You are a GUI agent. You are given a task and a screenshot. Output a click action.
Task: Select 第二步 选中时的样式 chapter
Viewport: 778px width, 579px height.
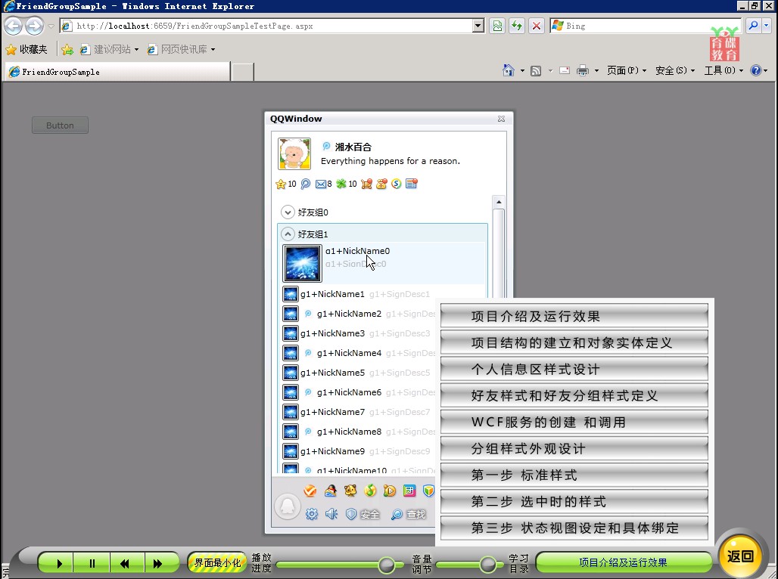coord(574,501)
